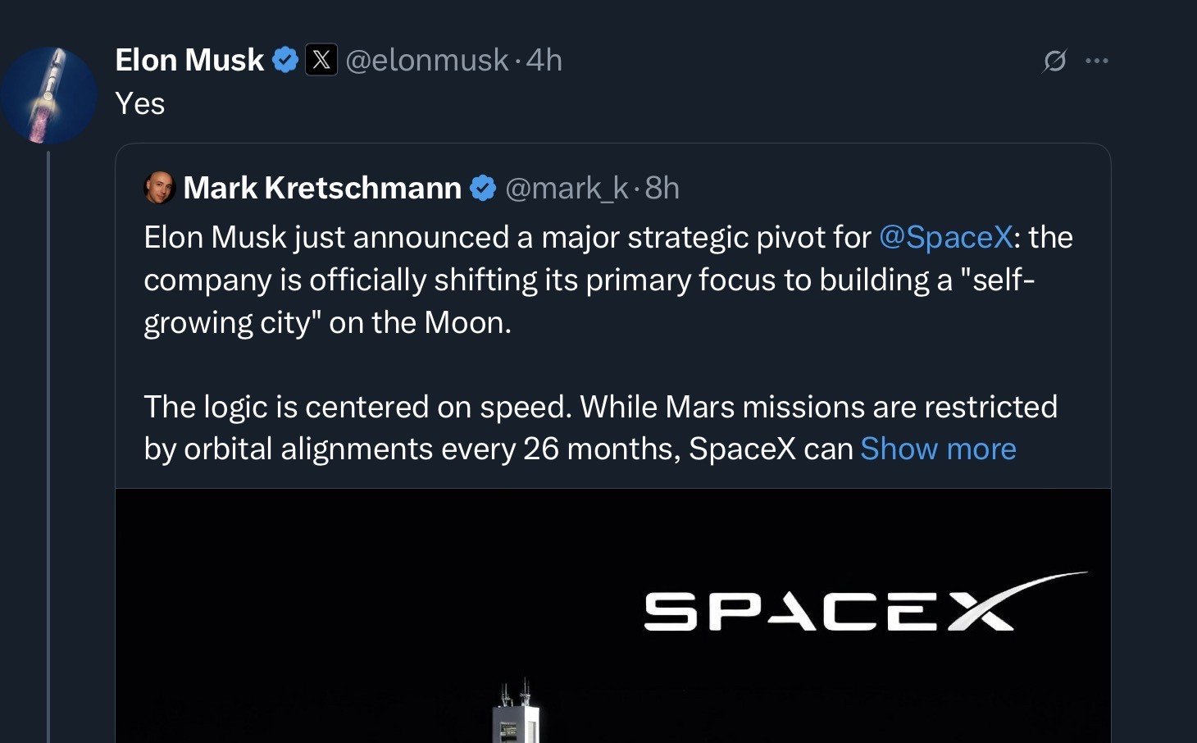Open the three-dot more options menu

(1096, 61)
